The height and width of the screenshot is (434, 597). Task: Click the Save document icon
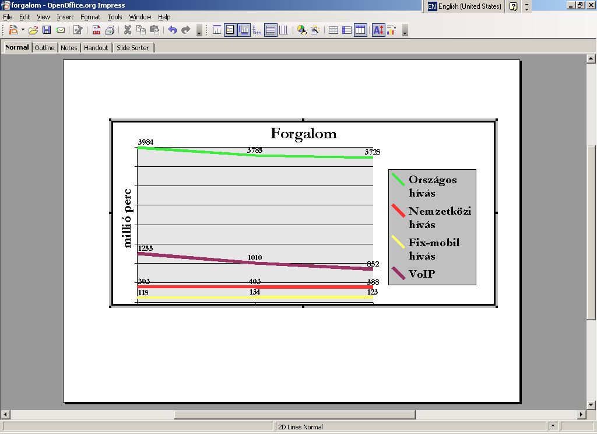47,30
